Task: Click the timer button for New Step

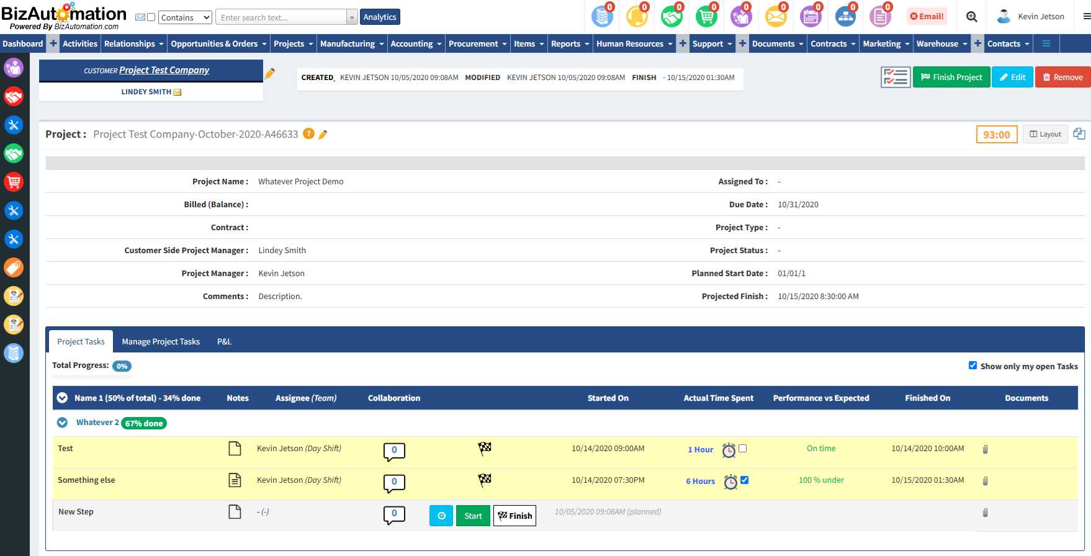Action: coord(441,516)
